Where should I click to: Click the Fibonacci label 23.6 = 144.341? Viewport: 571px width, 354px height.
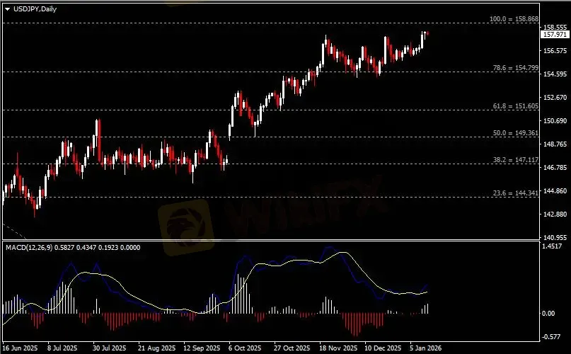(x=515, y=193)
